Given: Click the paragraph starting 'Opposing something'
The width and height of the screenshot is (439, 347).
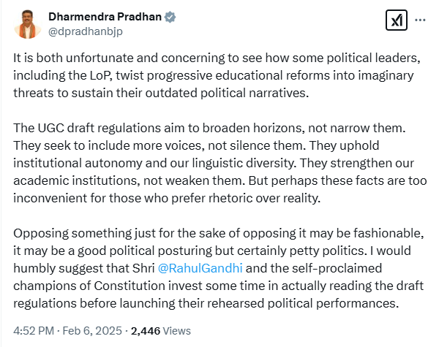Looking at the screenshot, I should pyautogui.click(x=219, y=268).
